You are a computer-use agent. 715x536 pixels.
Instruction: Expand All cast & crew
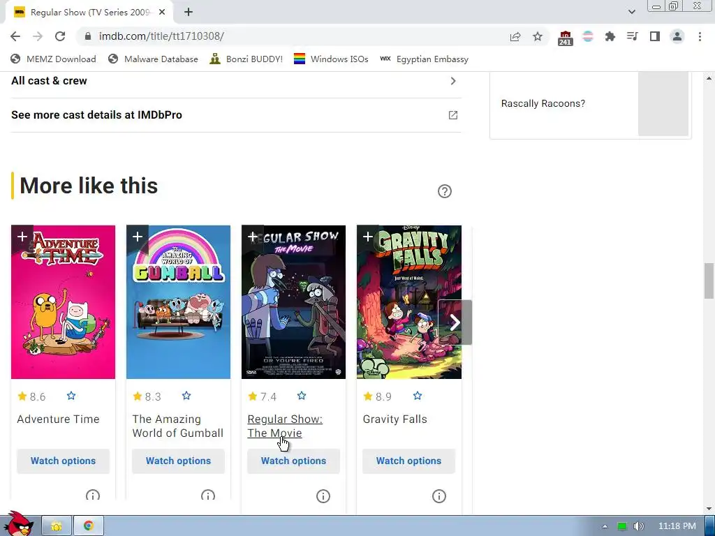(x=236, y=81)
